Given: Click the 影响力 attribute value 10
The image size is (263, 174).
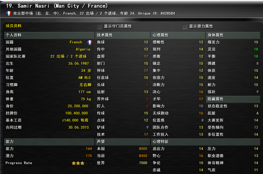Looking at the screenshot, I should (x=201, y=106).
